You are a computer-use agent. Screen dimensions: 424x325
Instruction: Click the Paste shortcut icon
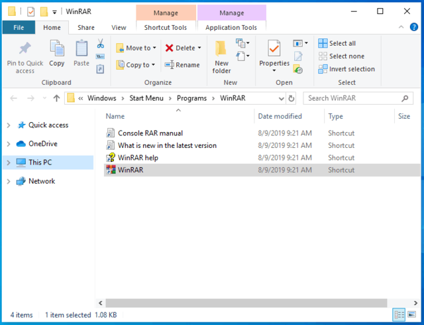[100, 69]
